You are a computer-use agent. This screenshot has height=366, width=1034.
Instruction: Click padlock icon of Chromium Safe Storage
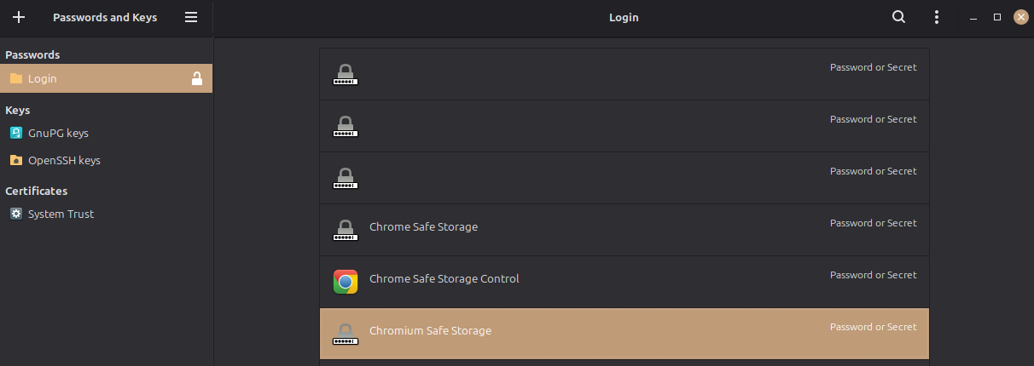point(346,334)
